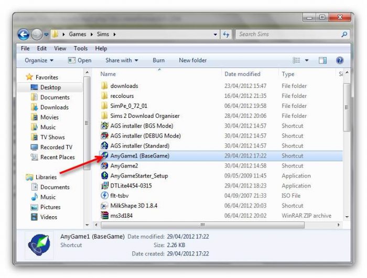The width and height of the screenshot is (367, 278).
Task: Refresh the folder with the refresh button
Action: pyautogui.click(x=226, y=35)
